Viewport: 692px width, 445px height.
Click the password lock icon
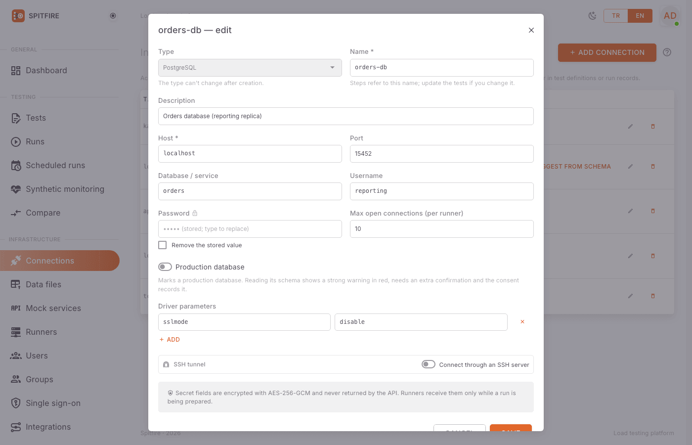click(195, 213)
